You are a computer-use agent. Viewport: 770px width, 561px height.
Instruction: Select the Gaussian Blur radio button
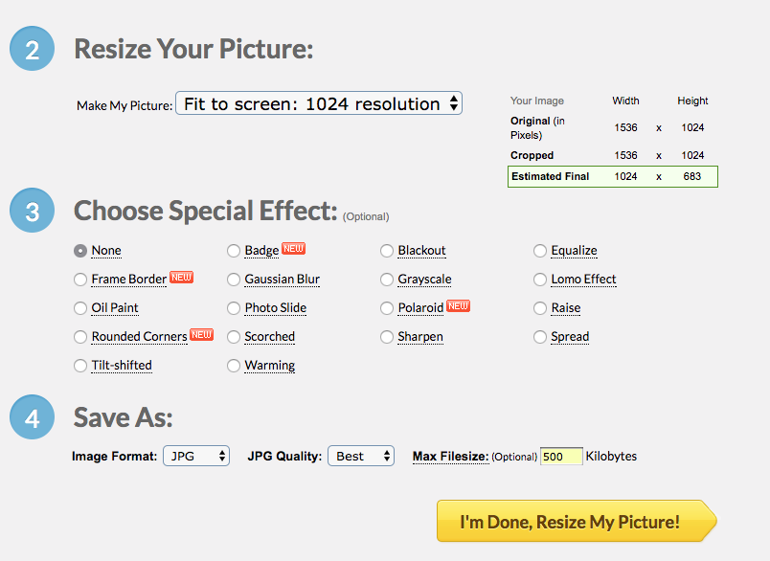point(234,280)
